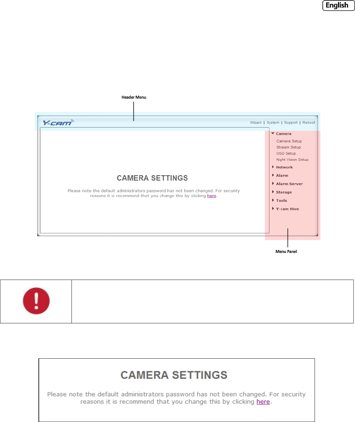The height and width of the screenshot is (422, 355).
Task: Open Night Vision Setup in the menu panel
Action: (x=292, y=159)
